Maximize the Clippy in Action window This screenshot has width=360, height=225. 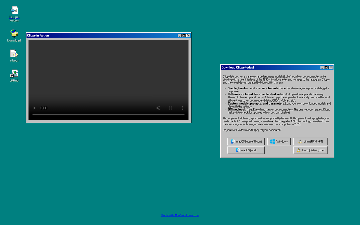coord(184,35)
